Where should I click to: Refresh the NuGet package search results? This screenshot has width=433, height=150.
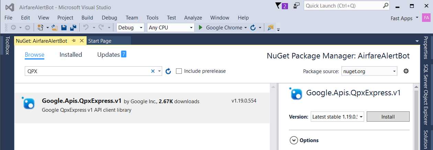pyautogui.click(x=168, y=71)
